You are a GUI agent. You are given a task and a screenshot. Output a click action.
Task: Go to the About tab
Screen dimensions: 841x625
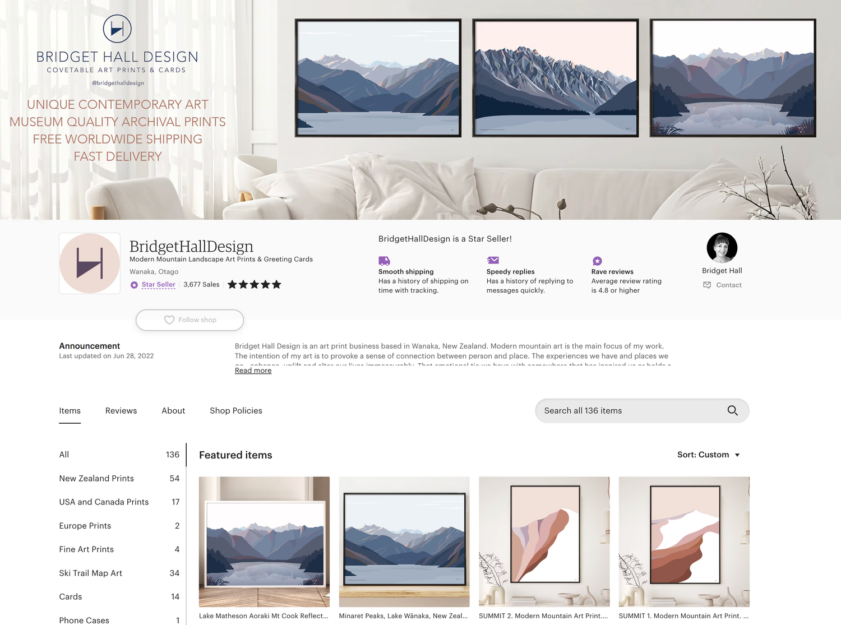pyautogui.click(x=173, y=411)
